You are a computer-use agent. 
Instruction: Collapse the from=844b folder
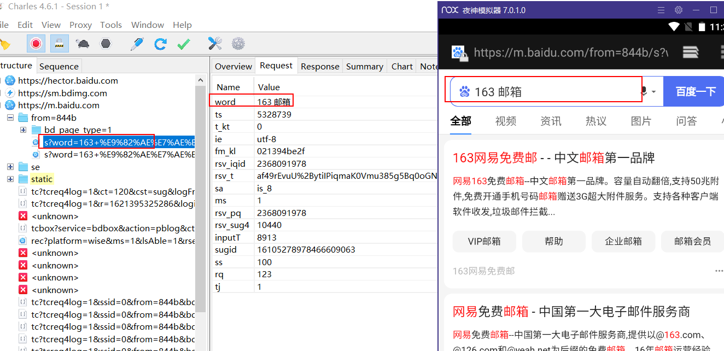coord(10,118)
